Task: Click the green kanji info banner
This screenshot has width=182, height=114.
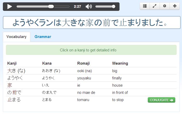Action: pos(91,50)
